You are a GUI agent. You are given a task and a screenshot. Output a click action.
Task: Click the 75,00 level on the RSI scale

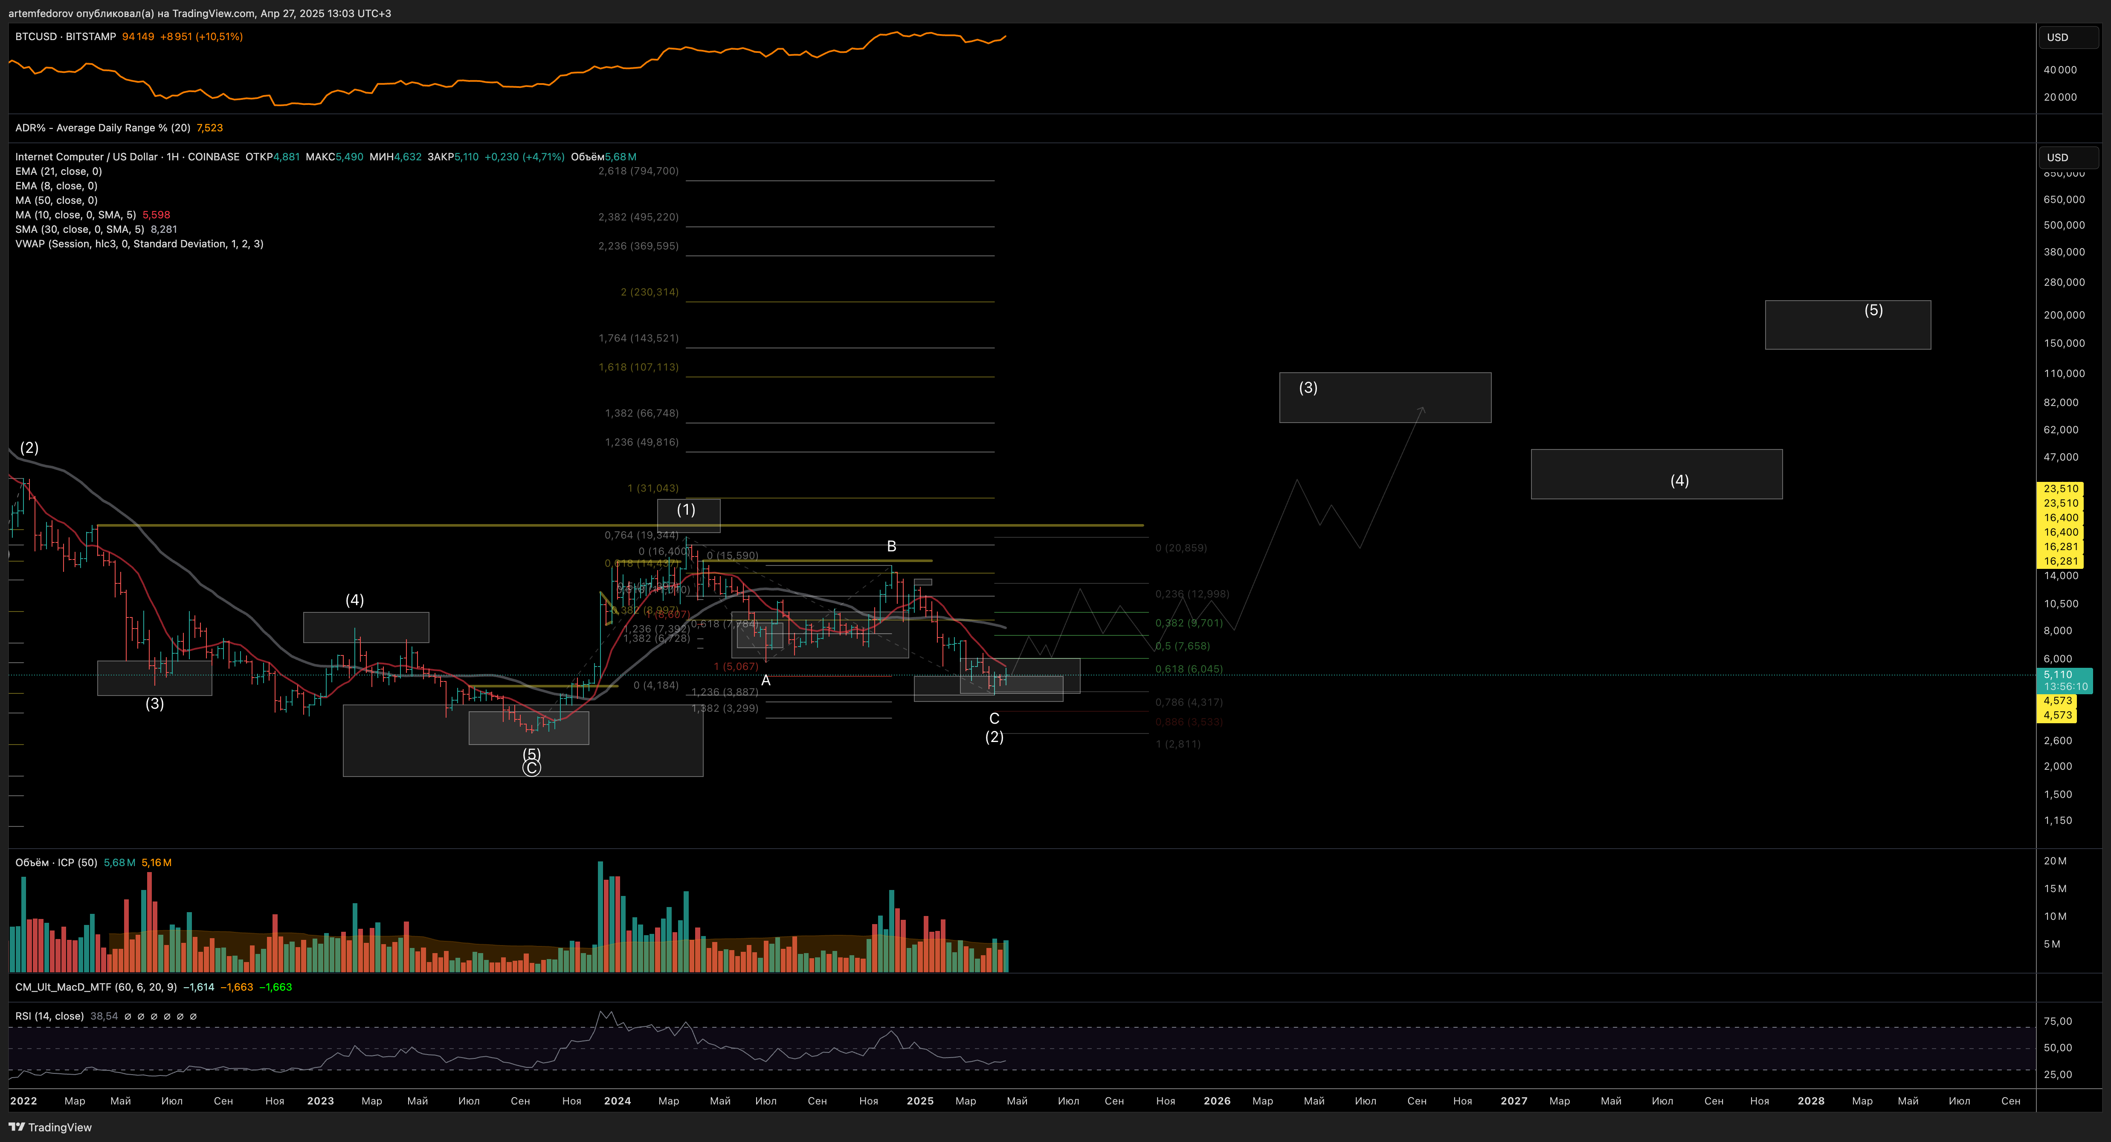pyautogui.click(x=2058, y=1022)
